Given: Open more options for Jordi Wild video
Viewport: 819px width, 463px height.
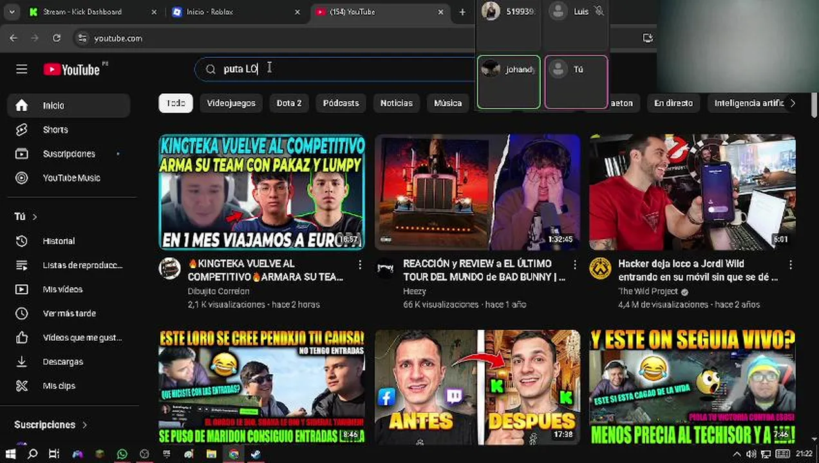Looking at the screenshot, I should tap(791, 264).
